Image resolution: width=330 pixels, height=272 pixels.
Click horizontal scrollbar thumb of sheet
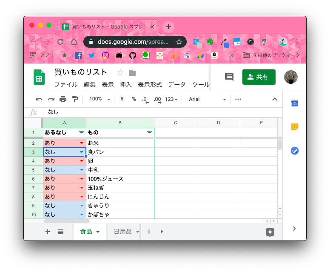(67, 221)
